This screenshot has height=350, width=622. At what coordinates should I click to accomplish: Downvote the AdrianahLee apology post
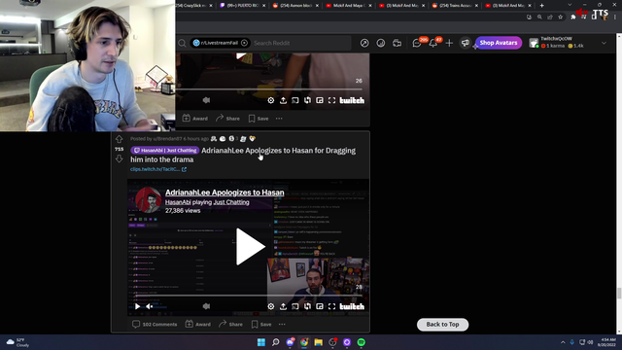[x=119, y=158]
